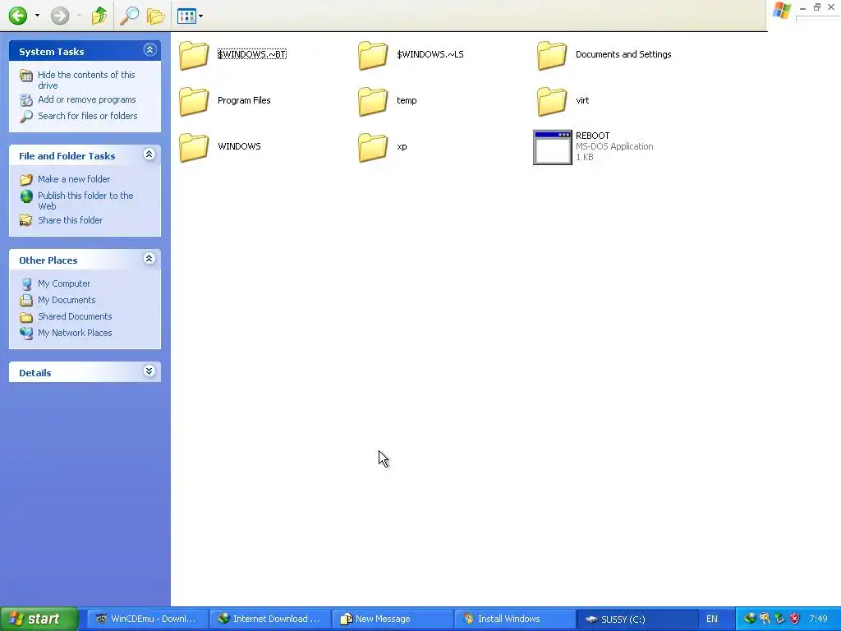Open the Search magnifier in toolbar
Viewport: 841px width, 631px height.
pos(129,16)
